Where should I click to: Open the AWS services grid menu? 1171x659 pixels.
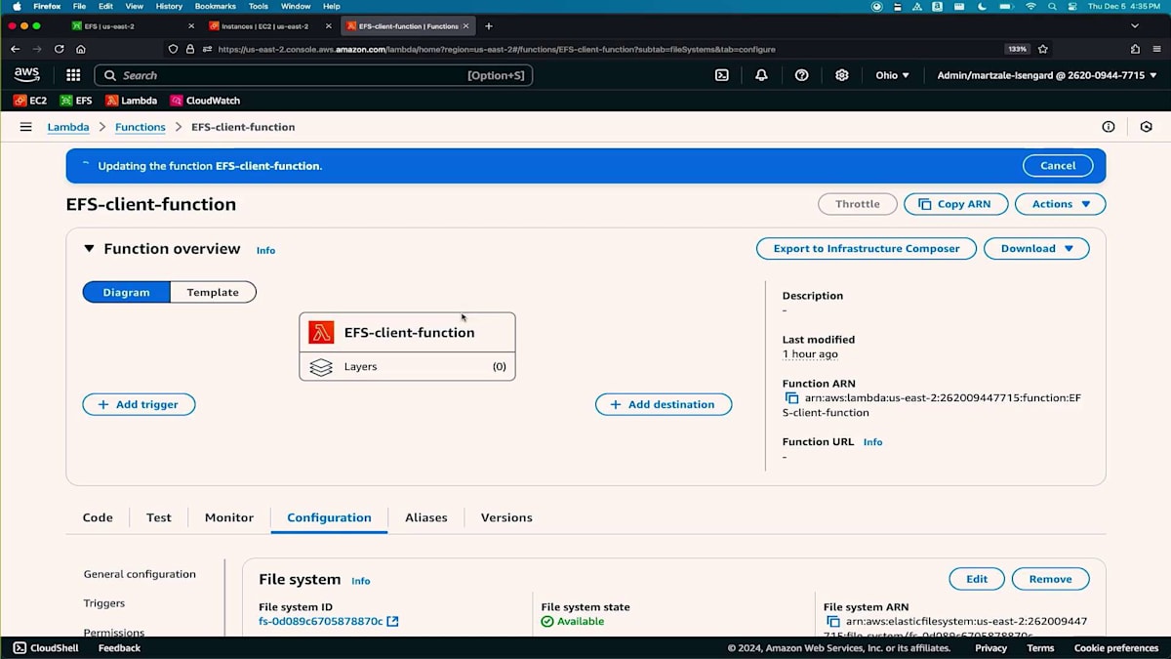click(73, 75)
